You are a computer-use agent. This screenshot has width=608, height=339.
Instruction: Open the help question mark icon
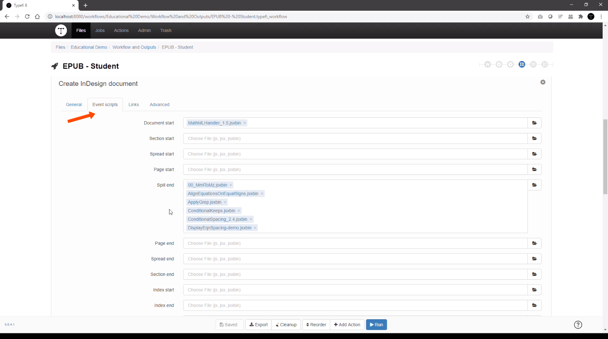(578, 325)
